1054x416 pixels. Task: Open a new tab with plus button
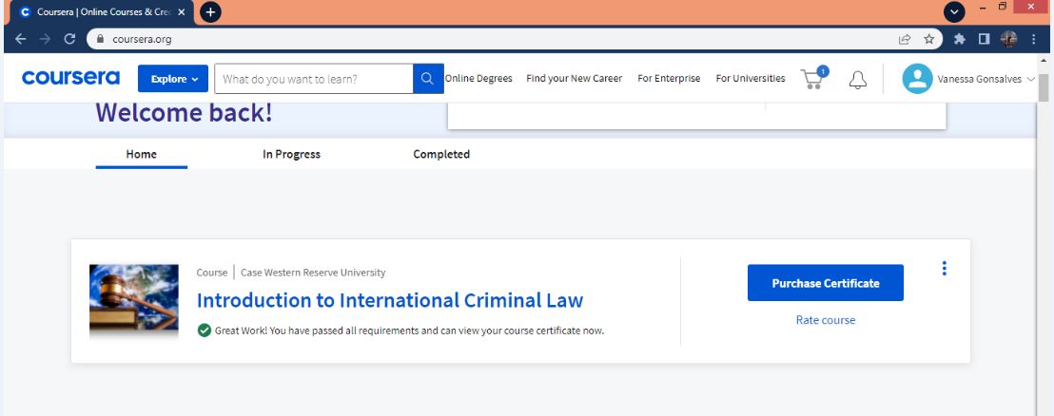click(210, 12)
